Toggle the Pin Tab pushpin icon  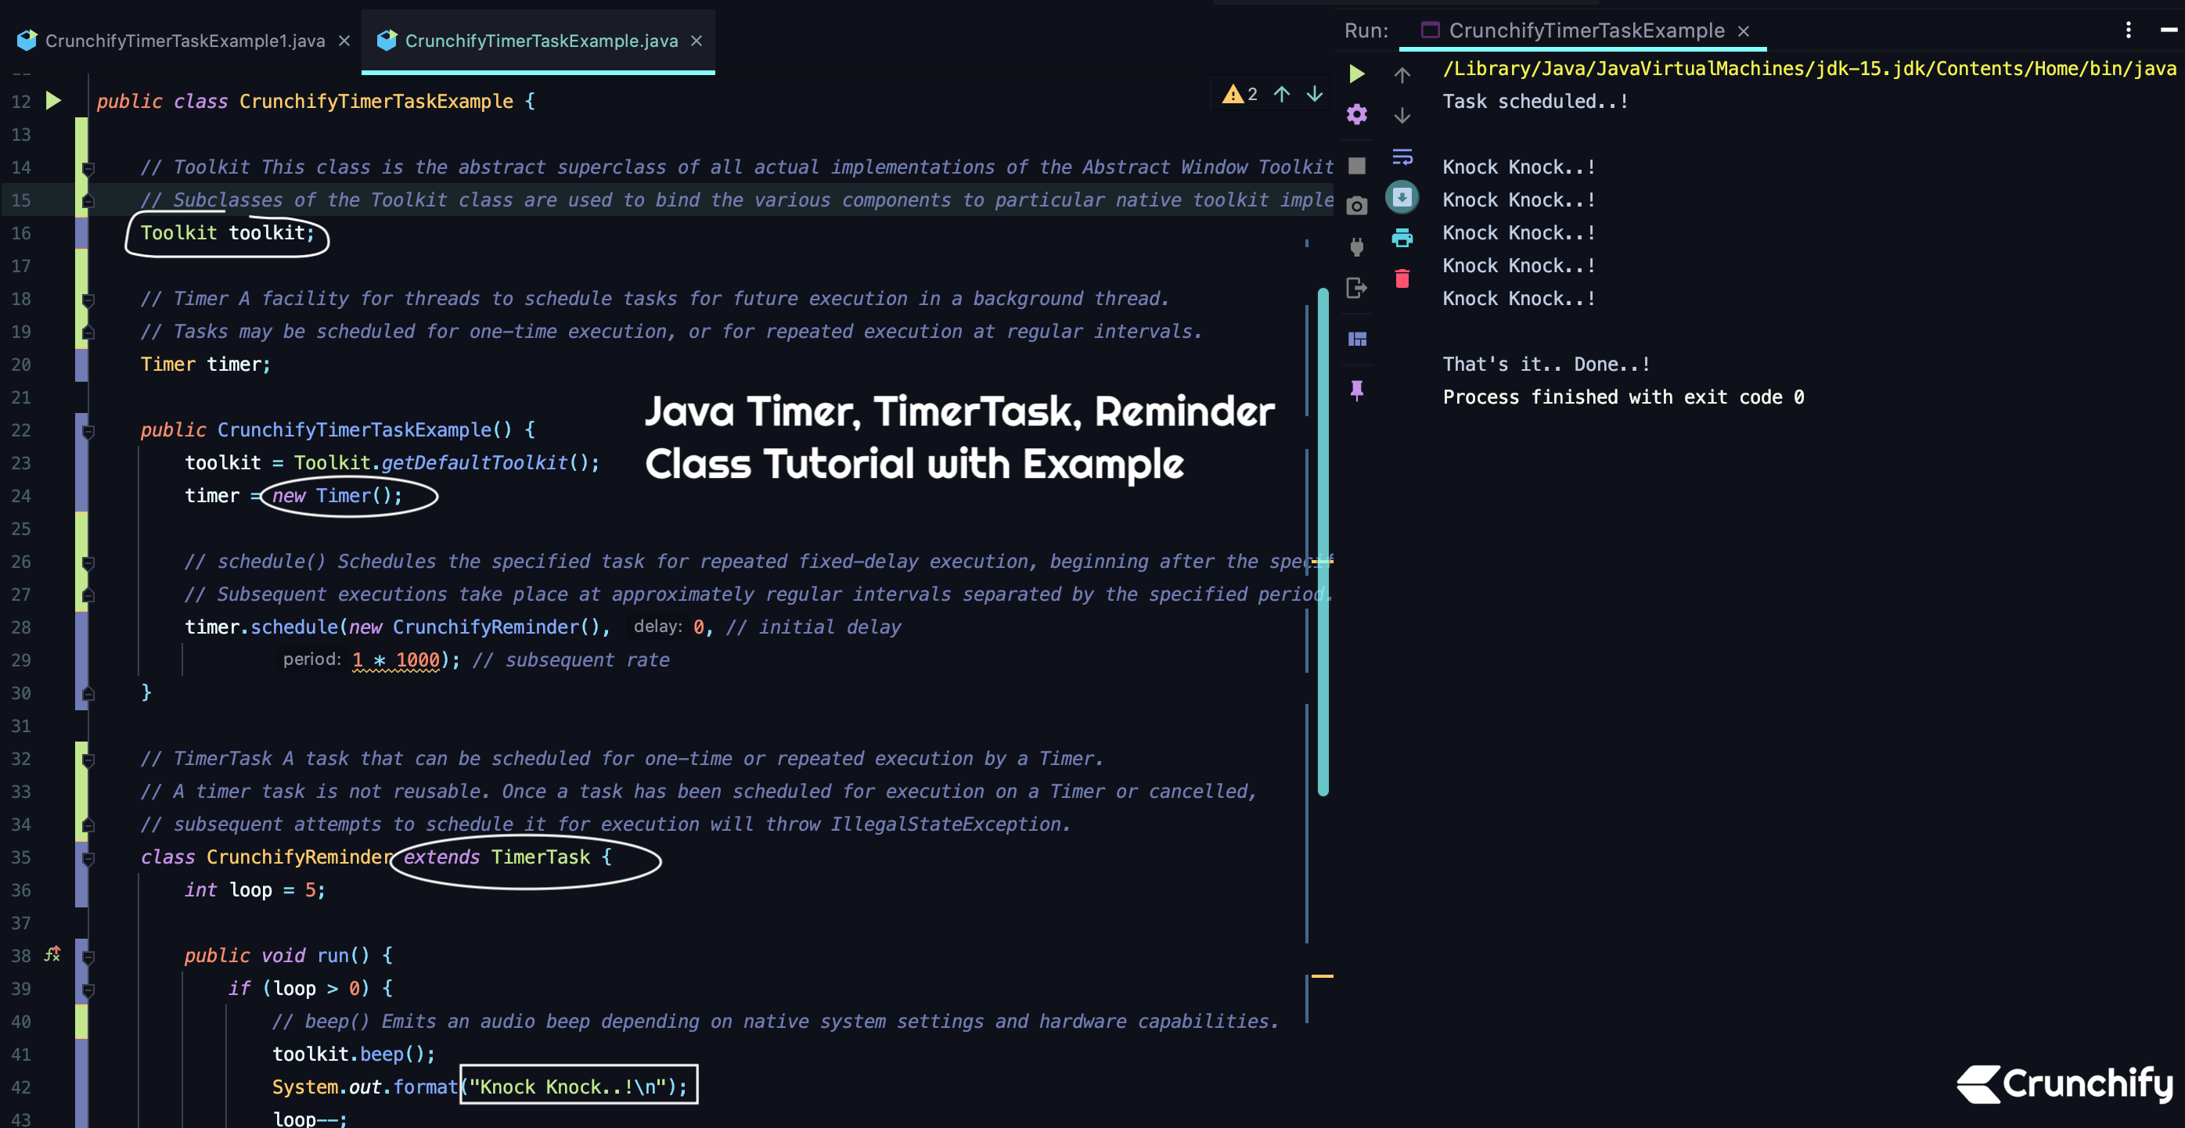[x=1356, y=390]
